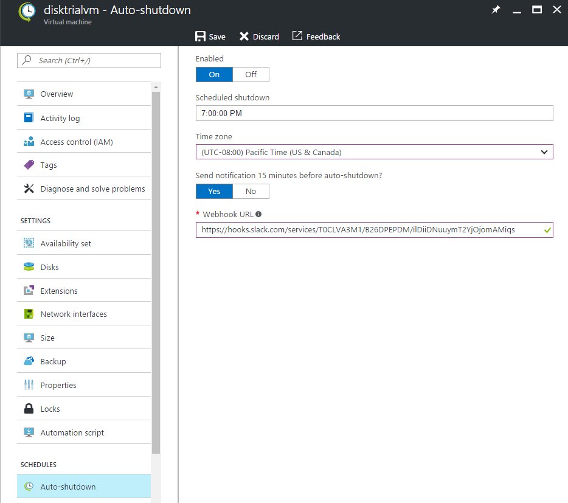Open the Time zone dropdown
Screen dimensions: 568x503
click(x=374, y=152)
